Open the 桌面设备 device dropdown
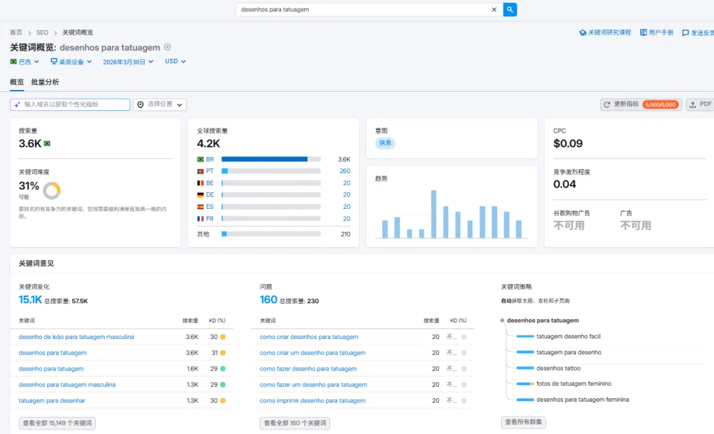714x434 pixels. pos(71,61)
